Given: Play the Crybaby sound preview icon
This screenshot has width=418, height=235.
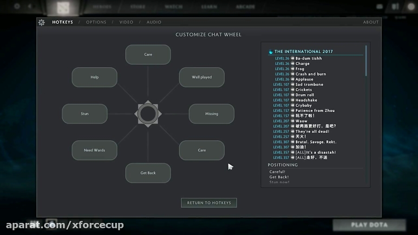Looking at the screenshot, I should (293, 105).
